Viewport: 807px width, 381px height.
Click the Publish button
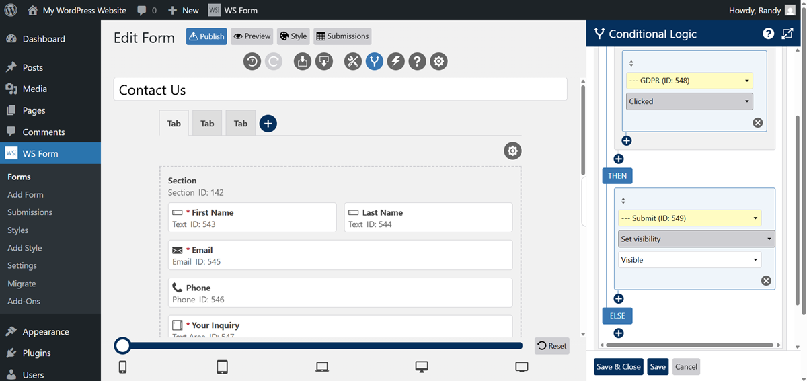coord(206,36)
